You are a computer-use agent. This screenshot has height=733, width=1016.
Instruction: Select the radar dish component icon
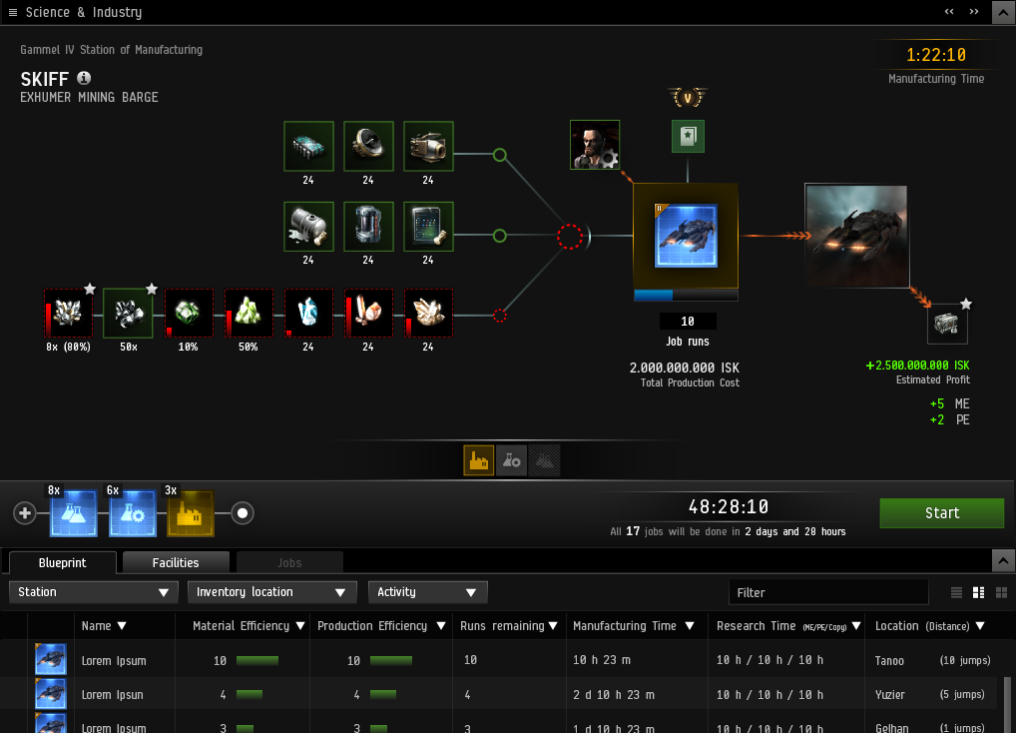point(368,147)
